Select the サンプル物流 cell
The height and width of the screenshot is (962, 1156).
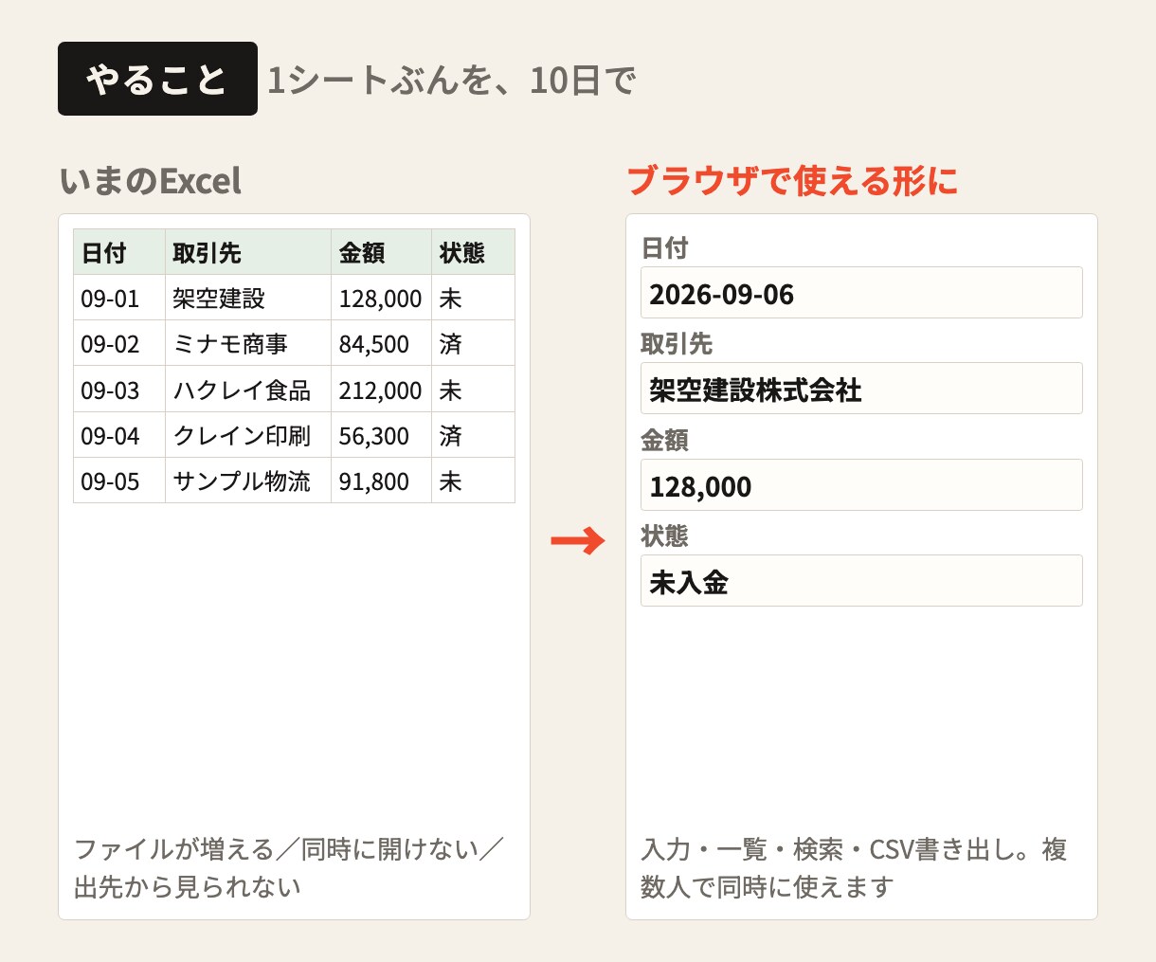[x=248, y=481]
